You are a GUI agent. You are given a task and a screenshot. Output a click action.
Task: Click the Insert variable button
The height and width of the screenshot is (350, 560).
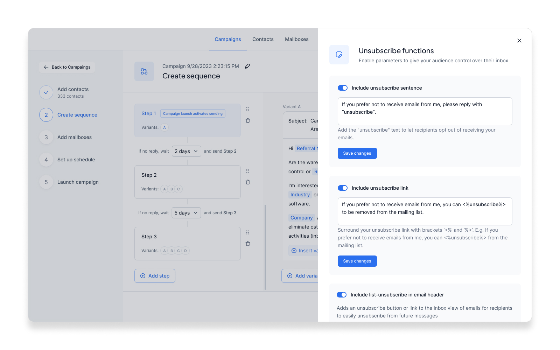[303, 251]
